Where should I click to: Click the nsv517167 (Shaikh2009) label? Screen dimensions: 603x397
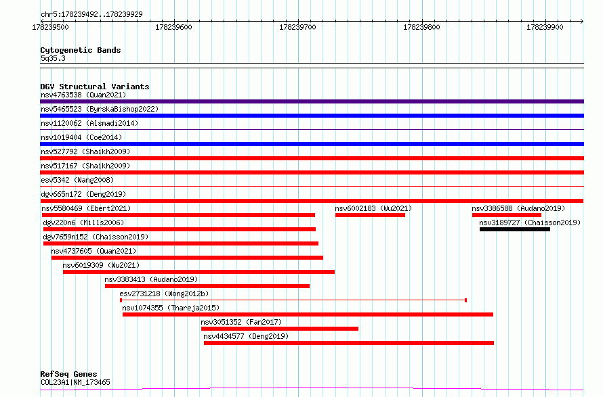click(85, 166)
